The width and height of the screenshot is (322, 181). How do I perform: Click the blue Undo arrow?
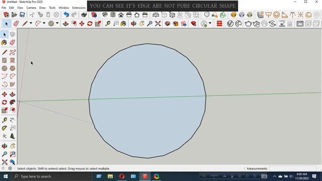[x=66, y=15]
